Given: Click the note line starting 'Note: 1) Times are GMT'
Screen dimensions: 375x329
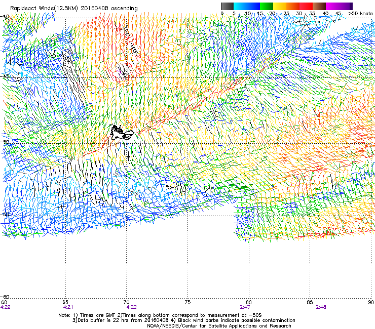Looking at the screenshot, I should 160,315.
